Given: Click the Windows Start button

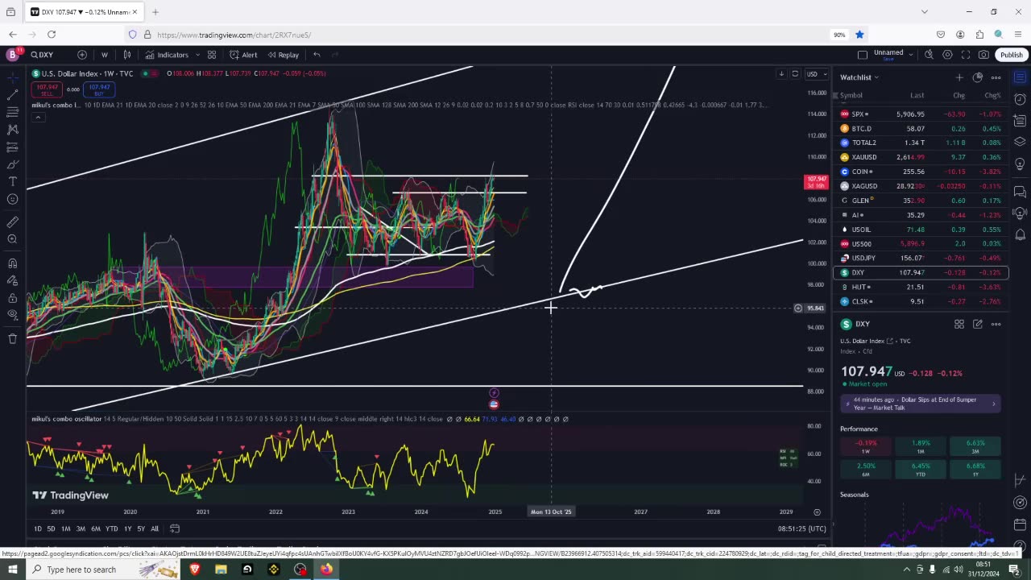Looking at the screenshot, I should coord(14,570).
